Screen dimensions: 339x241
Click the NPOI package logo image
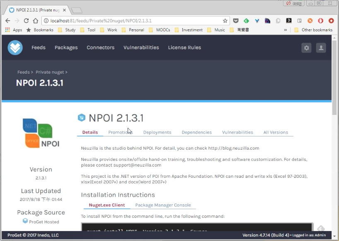[x=41, y=133]
